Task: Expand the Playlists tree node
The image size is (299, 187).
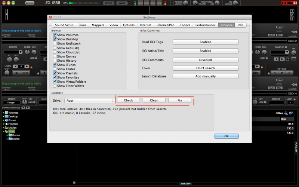Action: pos(3,124)
